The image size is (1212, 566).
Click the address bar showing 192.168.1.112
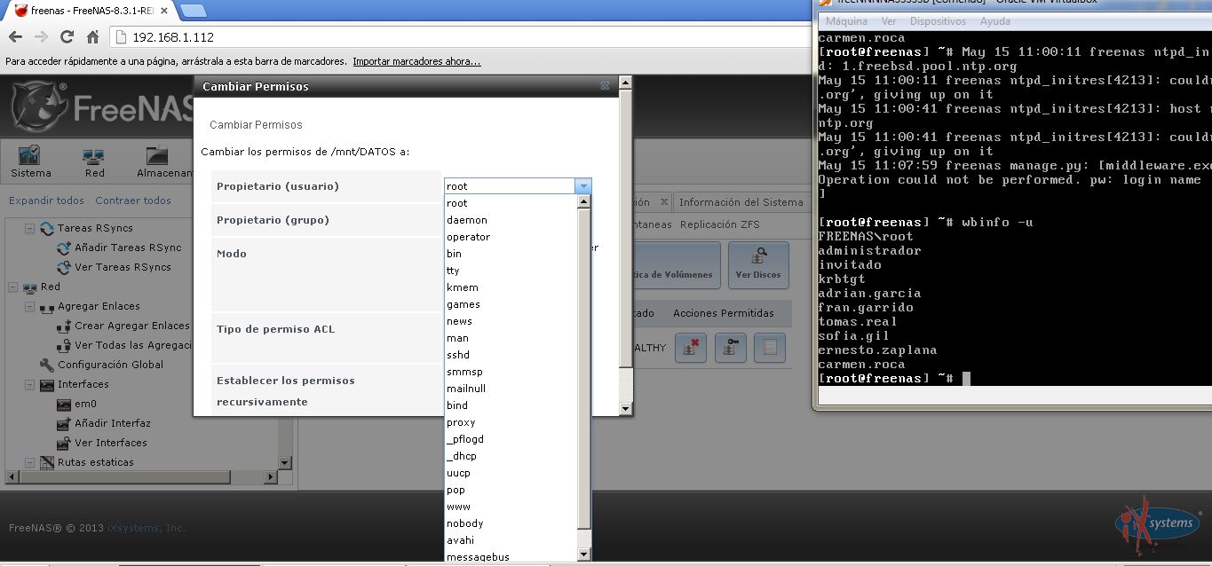(462, 37)
